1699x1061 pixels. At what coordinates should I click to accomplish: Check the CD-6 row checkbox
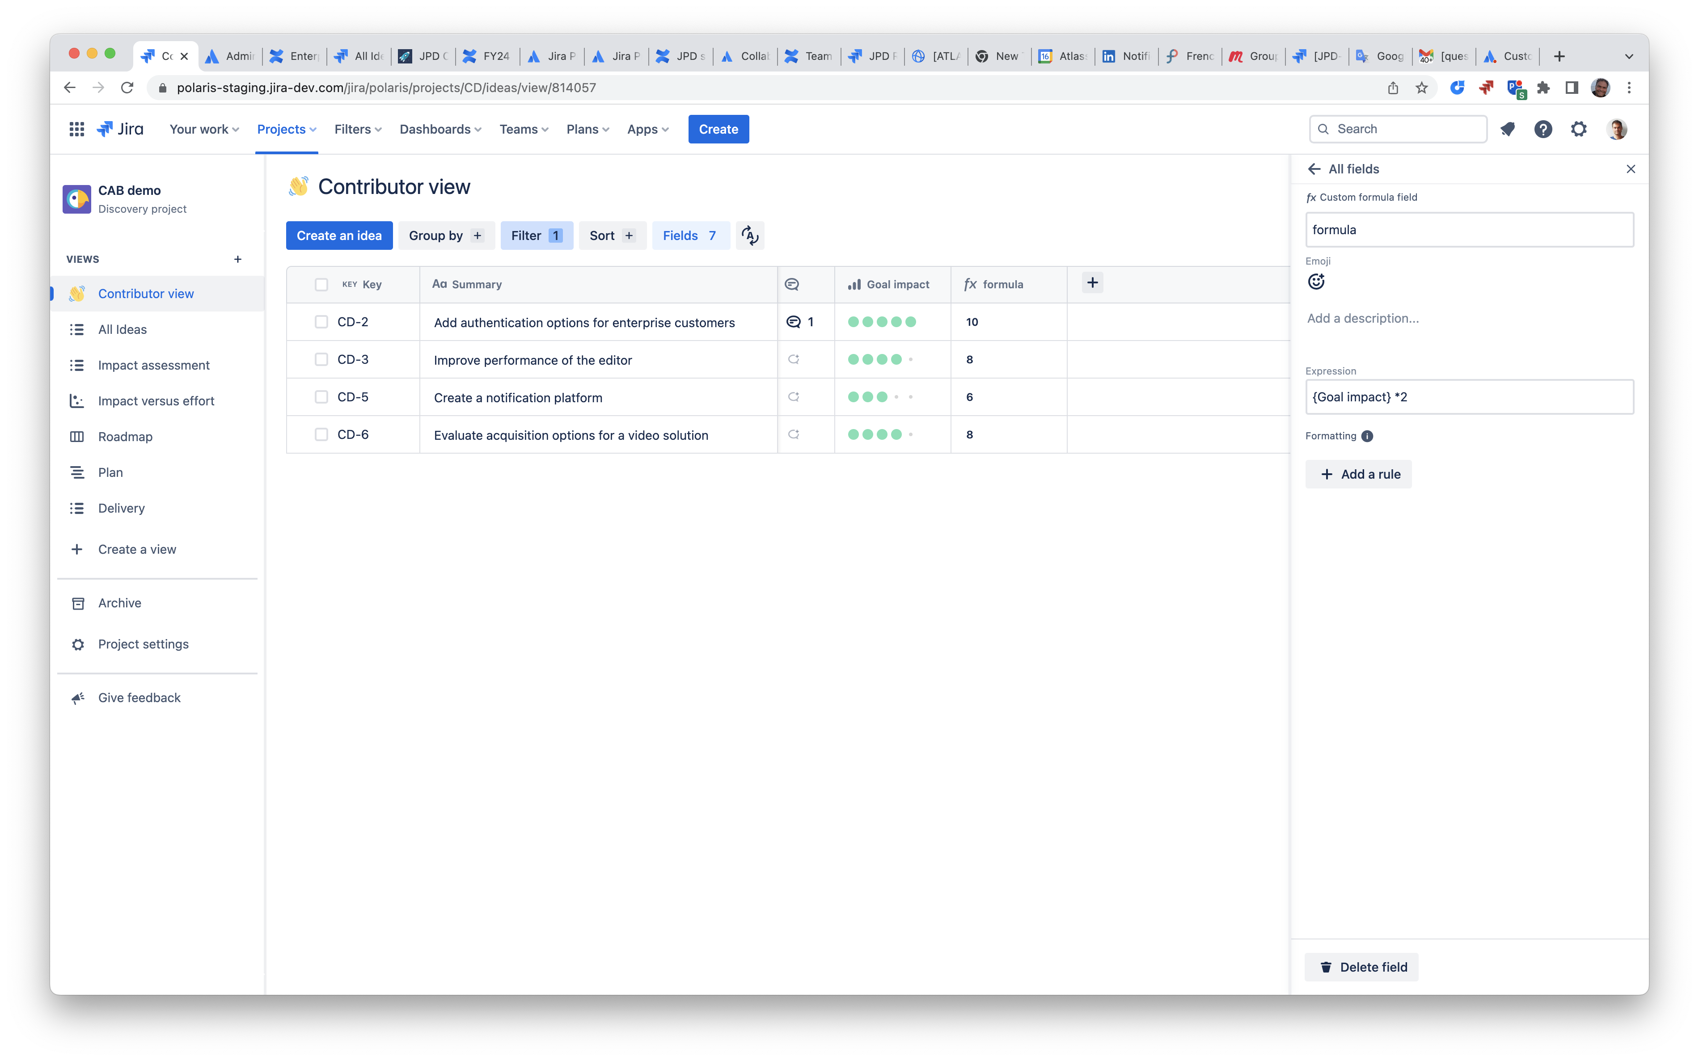[322, 434]
